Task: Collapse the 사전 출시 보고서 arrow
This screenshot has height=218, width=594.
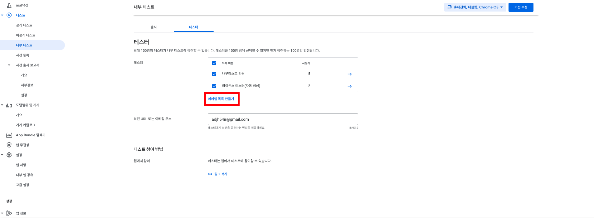Action: pos(9,65)
